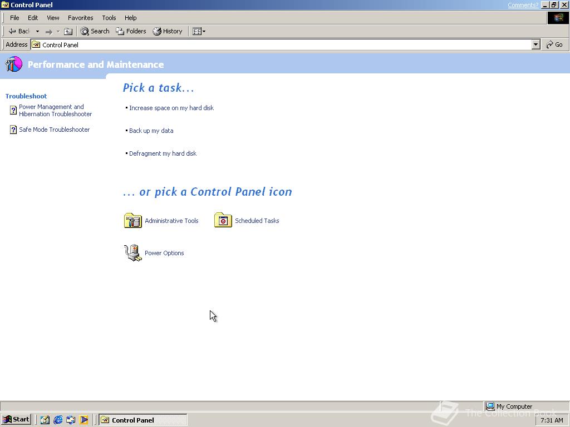The width and height of the screenshot is (570, 427).
Task: Open the Scheduled Tasks folder icon
Action: [x=223, y=220]
